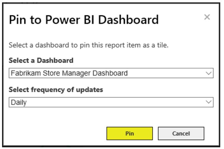
Task: Click the Daily frequency value text
Action: tap(19, 102)
